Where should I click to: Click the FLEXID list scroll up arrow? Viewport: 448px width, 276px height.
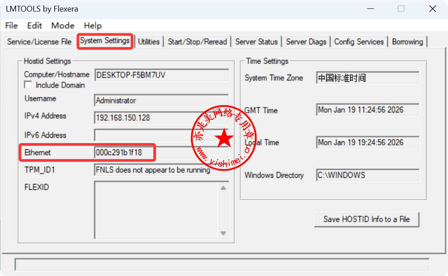[x=223, y=188]
